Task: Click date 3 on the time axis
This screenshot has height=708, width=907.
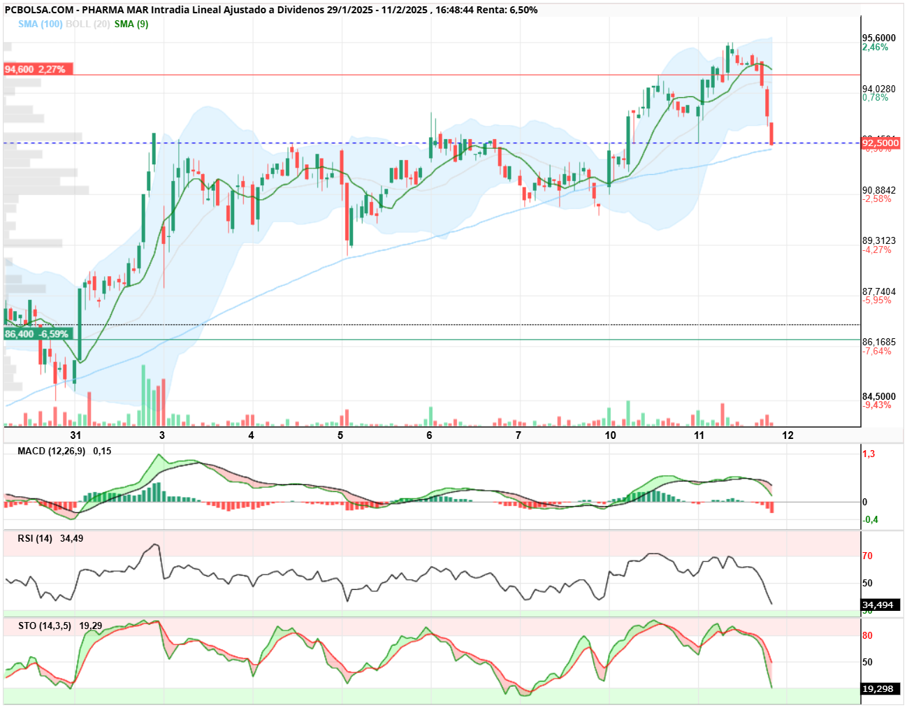Action: click(x=162, y=435)
